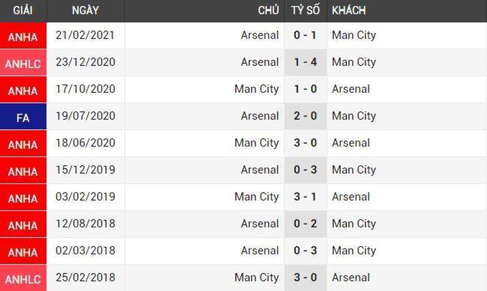This screenshot has height=291, width=487.
Task: Click the blue FA league badge
Action: (23, 117)
